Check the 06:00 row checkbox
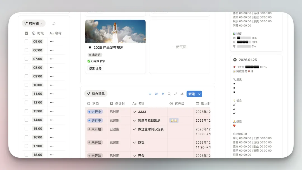This screenshot has height=170, width=302. coord(26,50)
